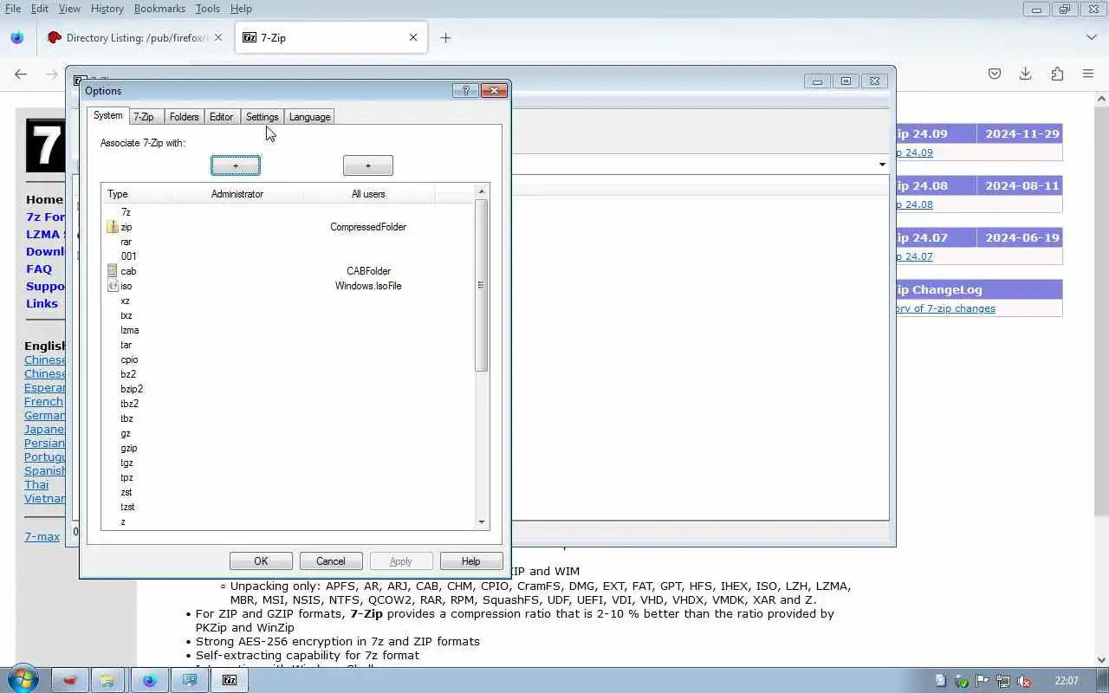Click the question mark help button in Options title bar
Image resolution: width=1109 pixels, height=693 pixels.
tap(465, 91)
